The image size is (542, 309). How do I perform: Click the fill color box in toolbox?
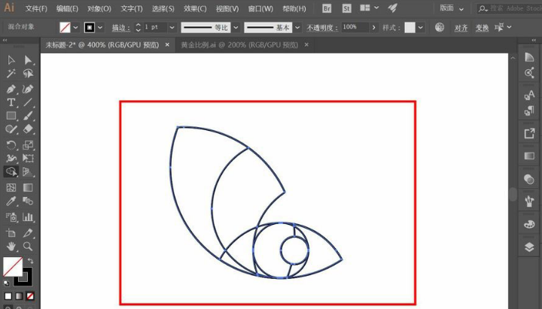(x=13, y=267)
